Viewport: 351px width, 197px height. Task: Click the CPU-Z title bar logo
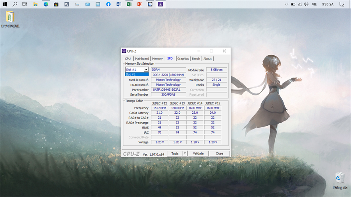pyautogui.click(x=124, y=51)
